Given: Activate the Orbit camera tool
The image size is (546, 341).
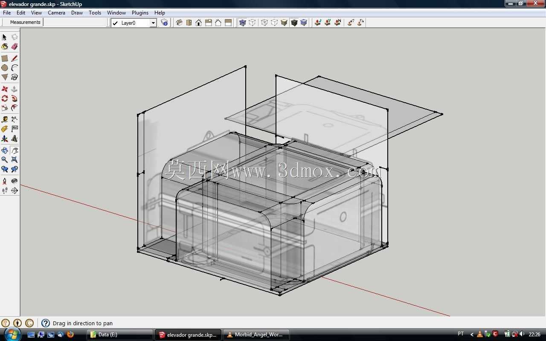Looking at the screenshot, I should 5,150.
